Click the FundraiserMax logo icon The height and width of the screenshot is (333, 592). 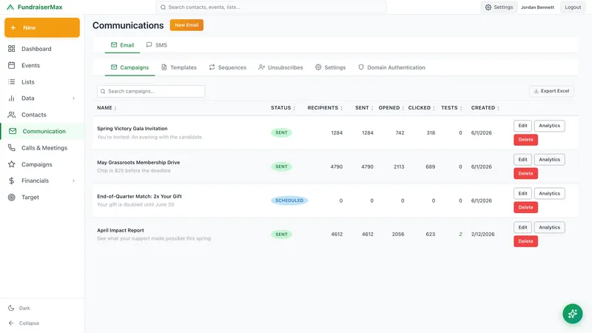[x=10, y=7]
